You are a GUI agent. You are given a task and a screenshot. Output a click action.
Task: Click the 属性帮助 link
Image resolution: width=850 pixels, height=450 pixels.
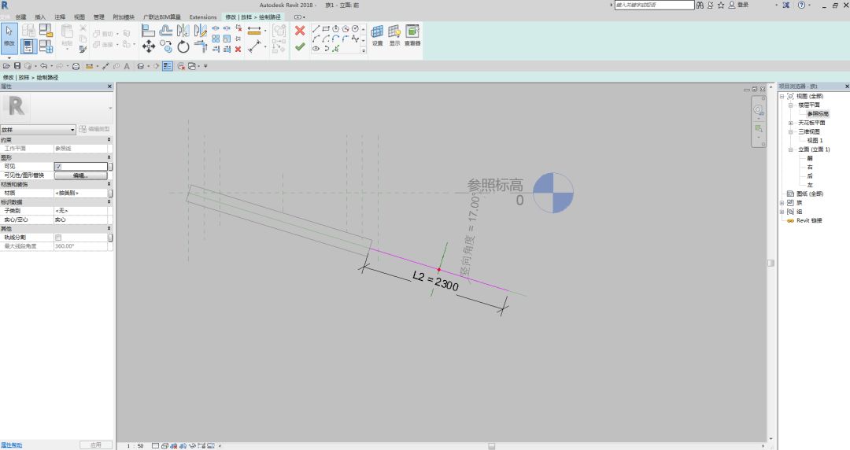tap(12, 445)
